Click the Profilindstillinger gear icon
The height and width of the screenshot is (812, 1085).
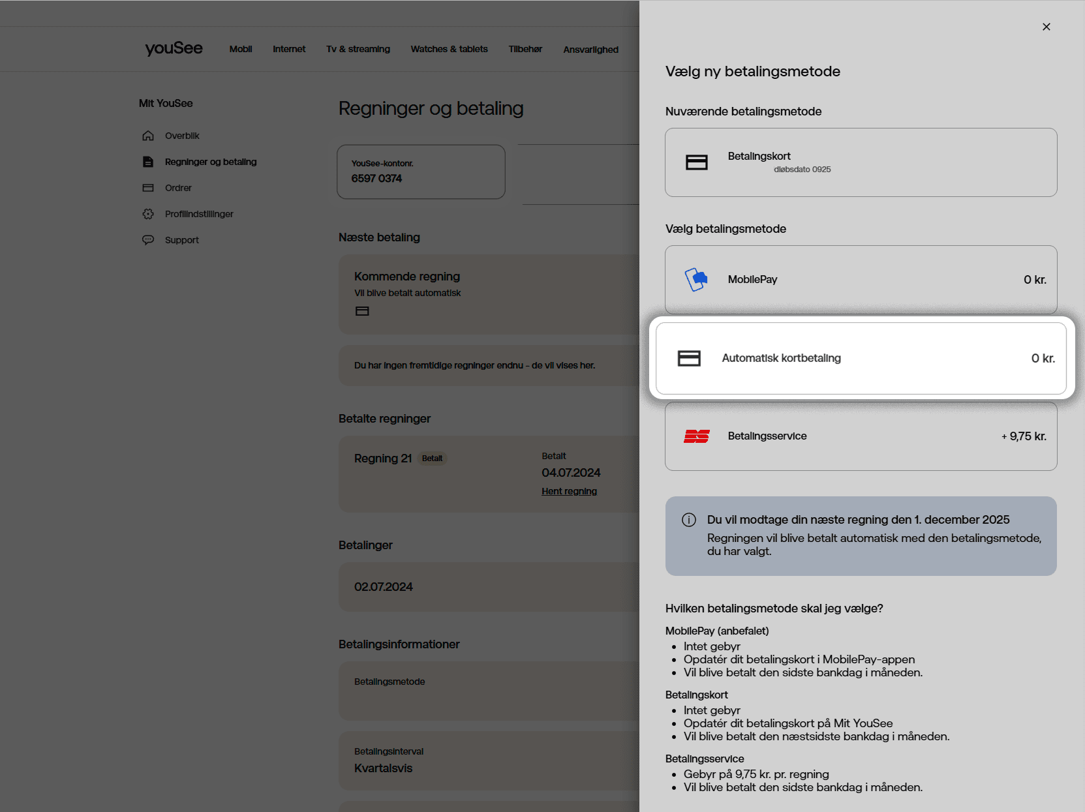[x=148, y=214]
